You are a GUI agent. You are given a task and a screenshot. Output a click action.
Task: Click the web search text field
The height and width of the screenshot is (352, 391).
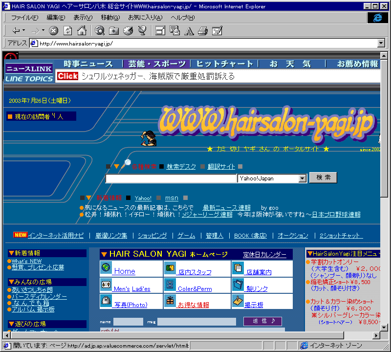pyautogui.click(x=171, y=178)
